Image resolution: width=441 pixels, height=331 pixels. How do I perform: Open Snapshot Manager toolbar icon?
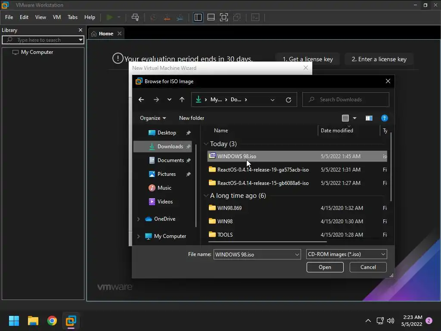(180, 17)
